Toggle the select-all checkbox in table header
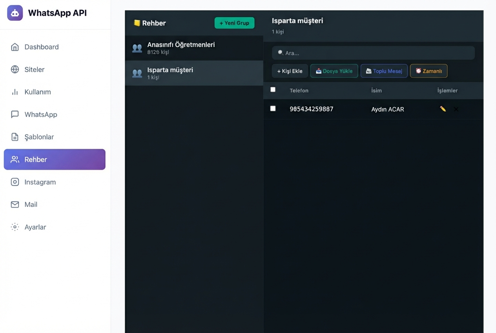The height and width of the screenshot is (333, 496). click(273, 90)
